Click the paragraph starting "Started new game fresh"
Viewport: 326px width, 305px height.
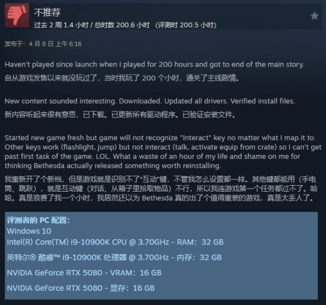(x=163, y=152)
